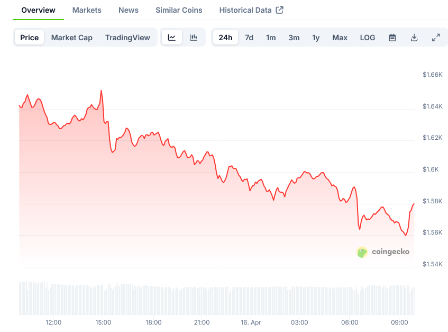Open the calendar date range picker
448x332 pixels.
(x=392, y=38)
